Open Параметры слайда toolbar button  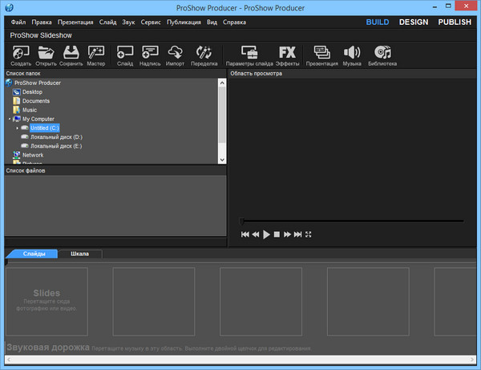(249, 55)
